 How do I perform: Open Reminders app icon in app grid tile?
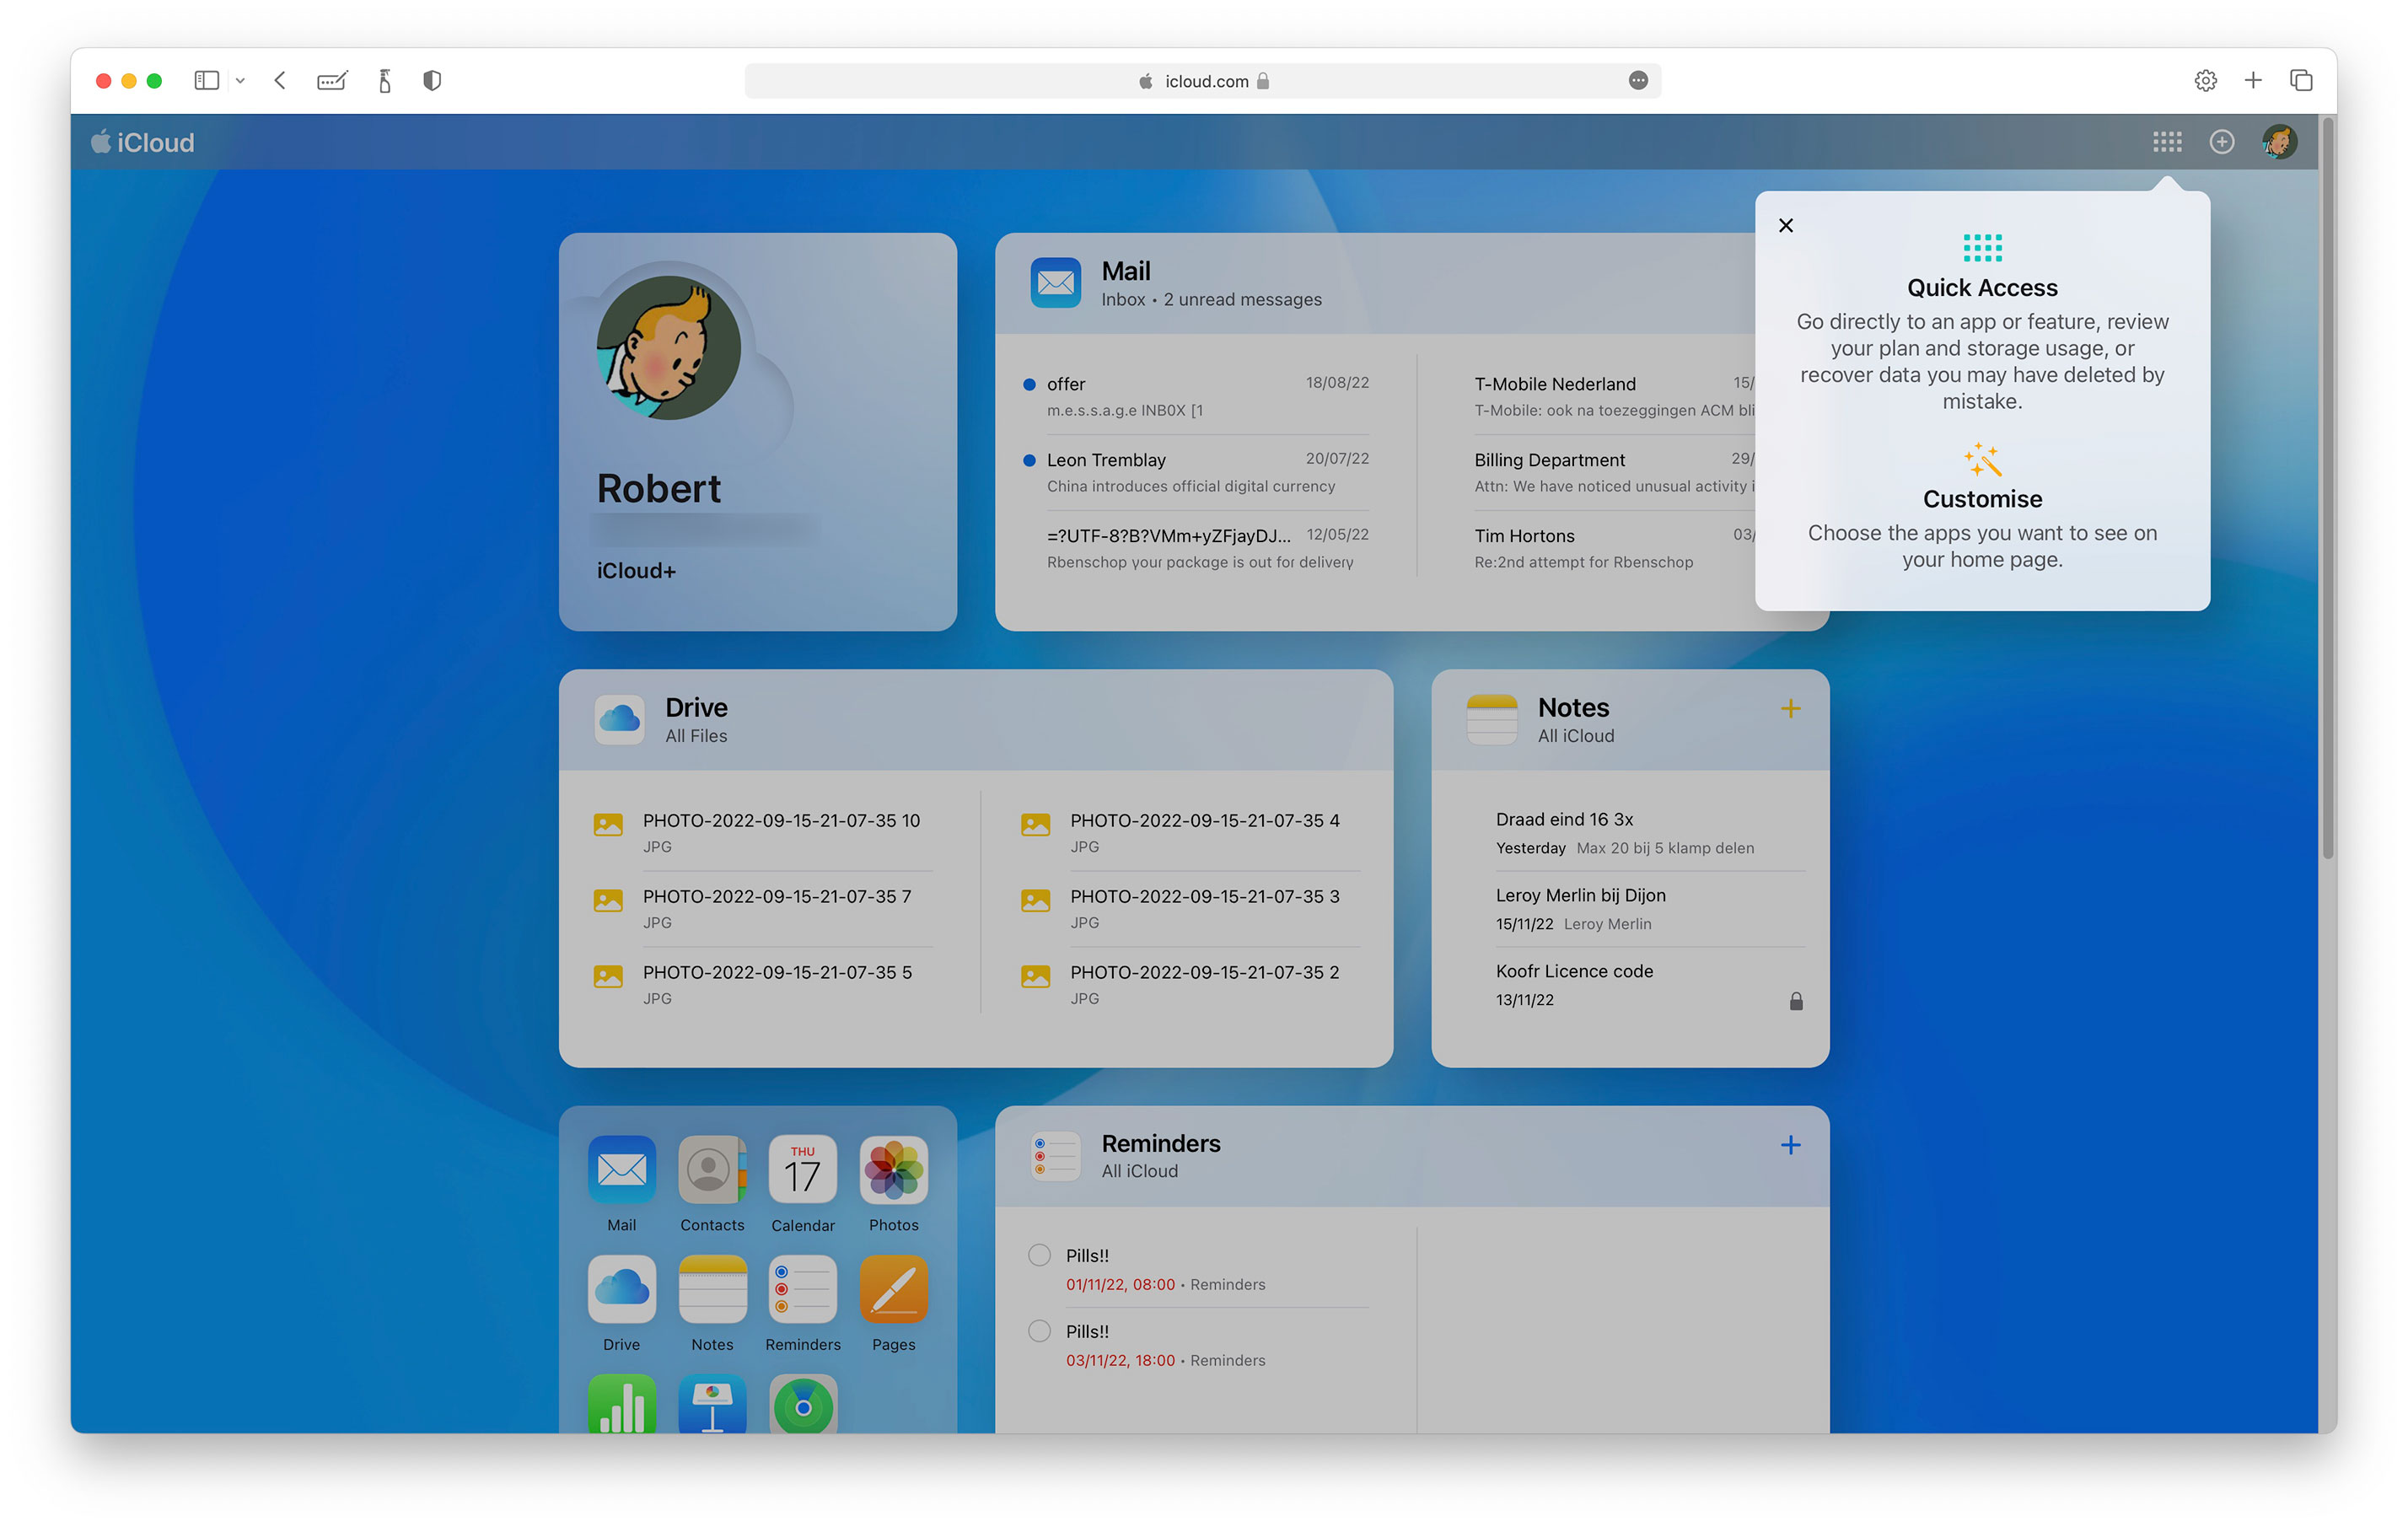[x=802, y=1288]
